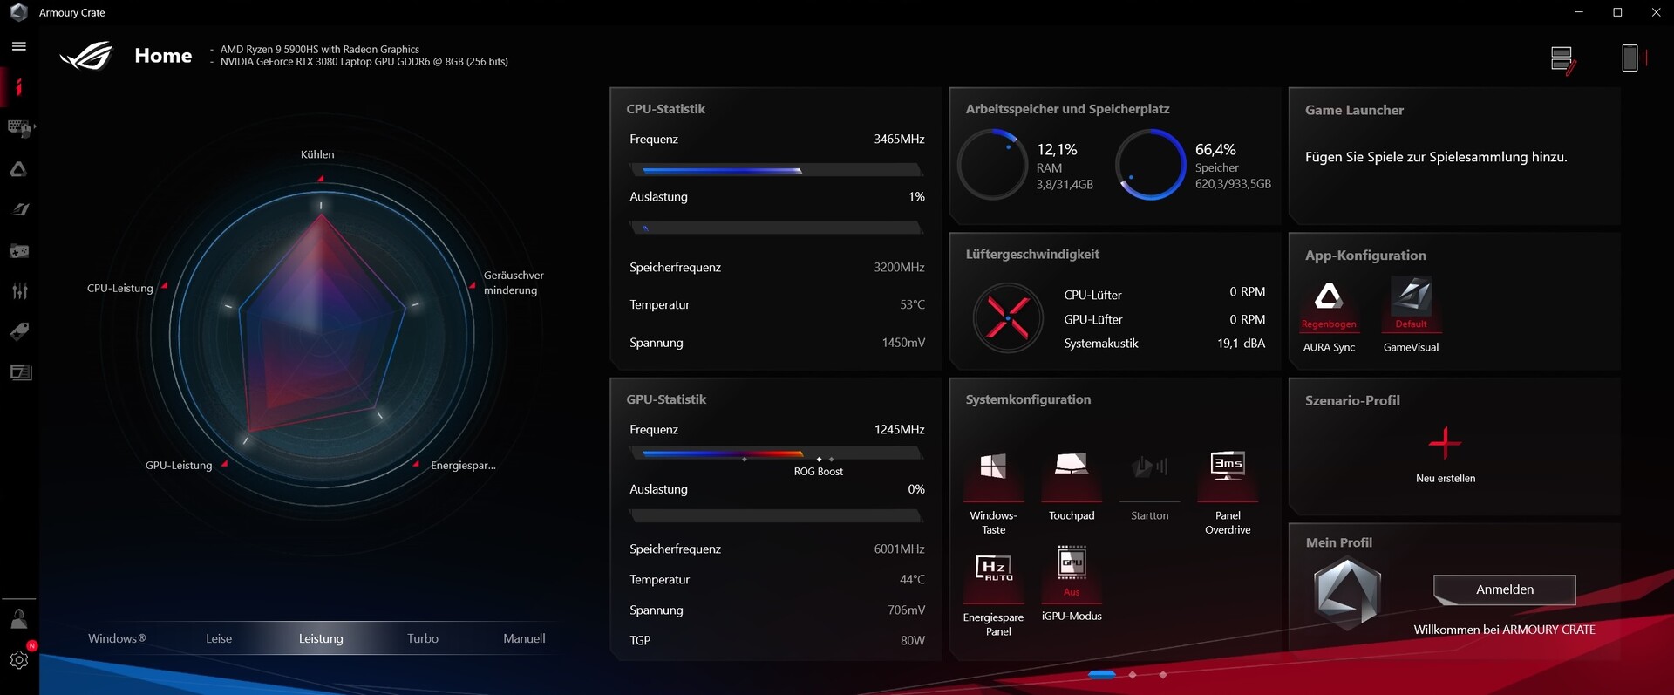Click the CPU frequency value 3465MHz

click(x=899, y=139)
